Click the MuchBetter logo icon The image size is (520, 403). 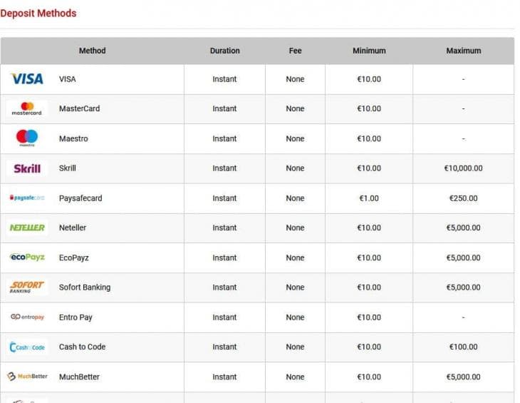tap(27, 377)
